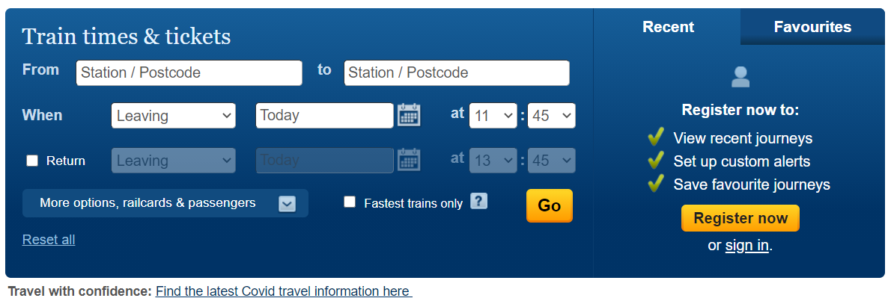This screenshot has width=888, height=304.
Task: Open the outbound minutes dropdown showing 45
Action: 551,116
